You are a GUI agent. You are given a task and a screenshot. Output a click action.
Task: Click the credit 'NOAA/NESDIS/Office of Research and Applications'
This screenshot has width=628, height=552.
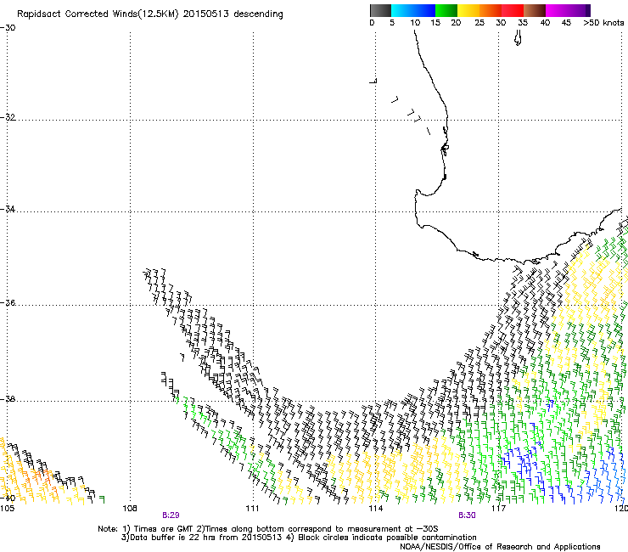pyautogui.click(x=500, y=547)
